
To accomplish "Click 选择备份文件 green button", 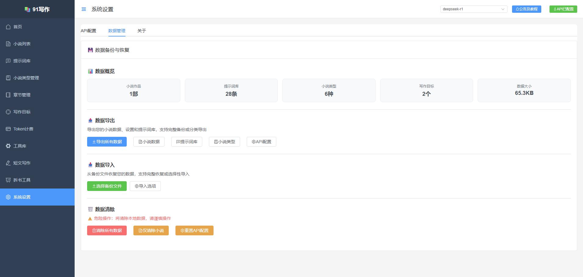I will click(107, 186).
